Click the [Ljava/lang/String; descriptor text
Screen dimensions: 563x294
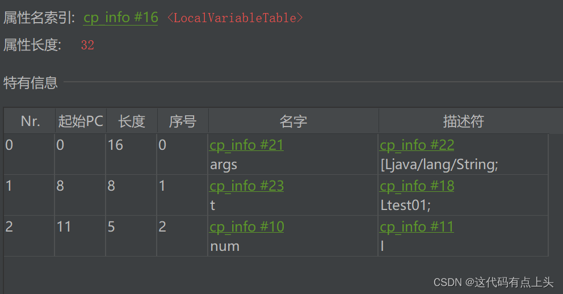point(439,165)
